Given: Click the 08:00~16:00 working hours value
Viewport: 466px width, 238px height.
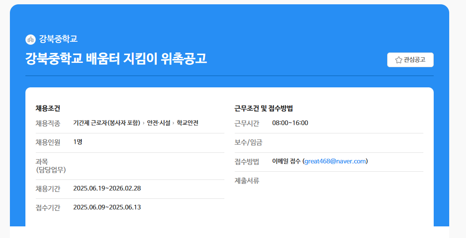Looking at the screenshot, I should click(x=290, y=123).
